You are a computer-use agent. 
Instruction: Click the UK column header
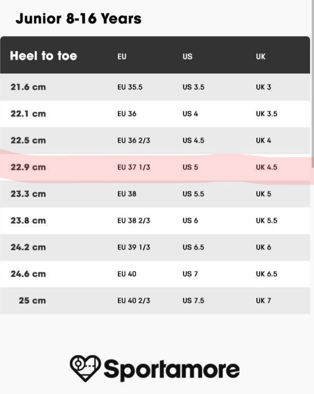pyautogui.click(x=261, y=57)
